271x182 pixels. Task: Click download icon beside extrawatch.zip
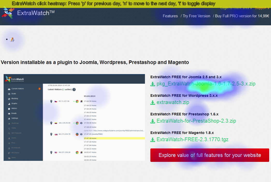pyautogui.click(x=153, y=103)
